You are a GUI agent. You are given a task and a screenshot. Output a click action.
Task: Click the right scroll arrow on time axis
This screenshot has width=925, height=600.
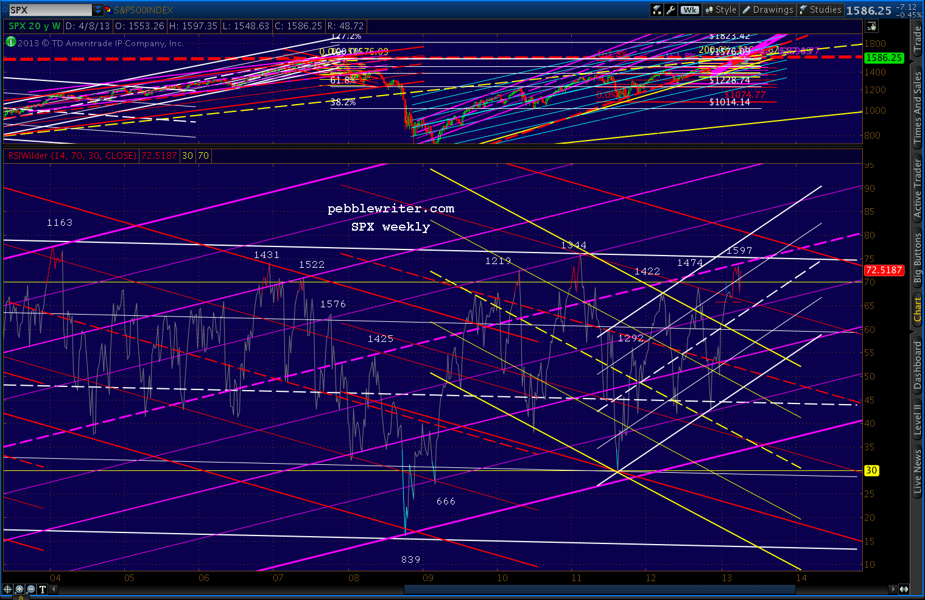(893, 589)
